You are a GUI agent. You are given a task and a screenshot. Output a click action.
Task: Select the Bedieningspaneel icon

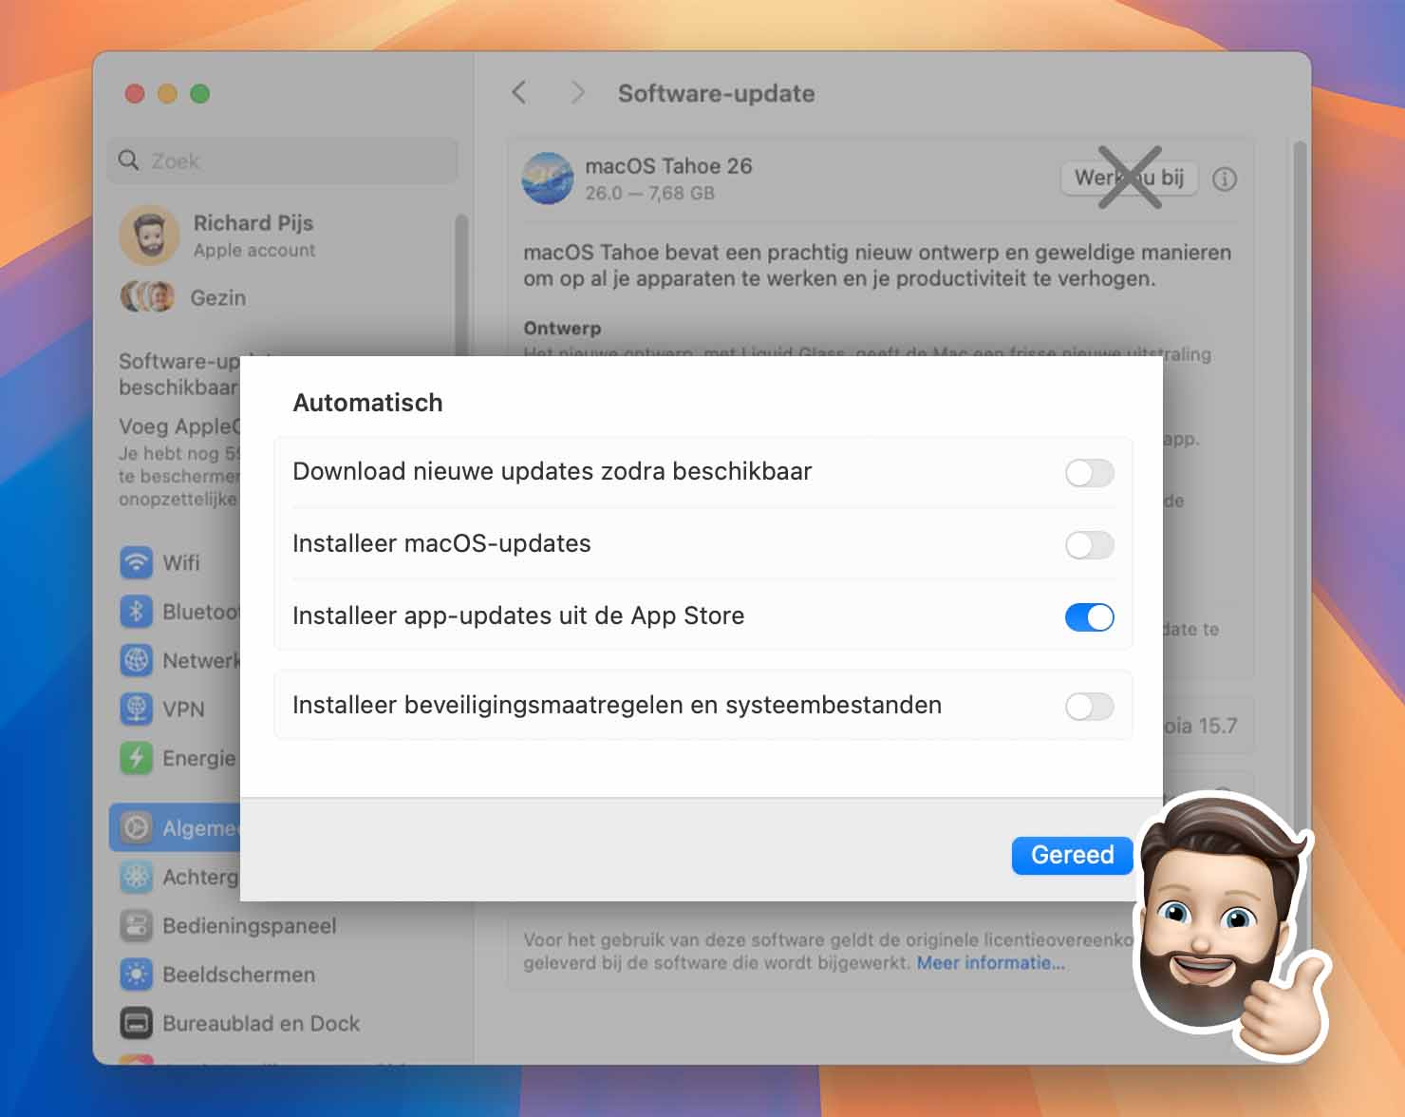coord(137,926)
